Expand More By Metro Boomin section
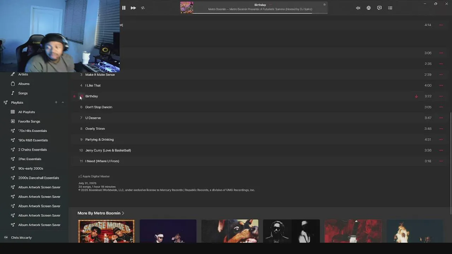The image size is (452, 254). (101, 213)
